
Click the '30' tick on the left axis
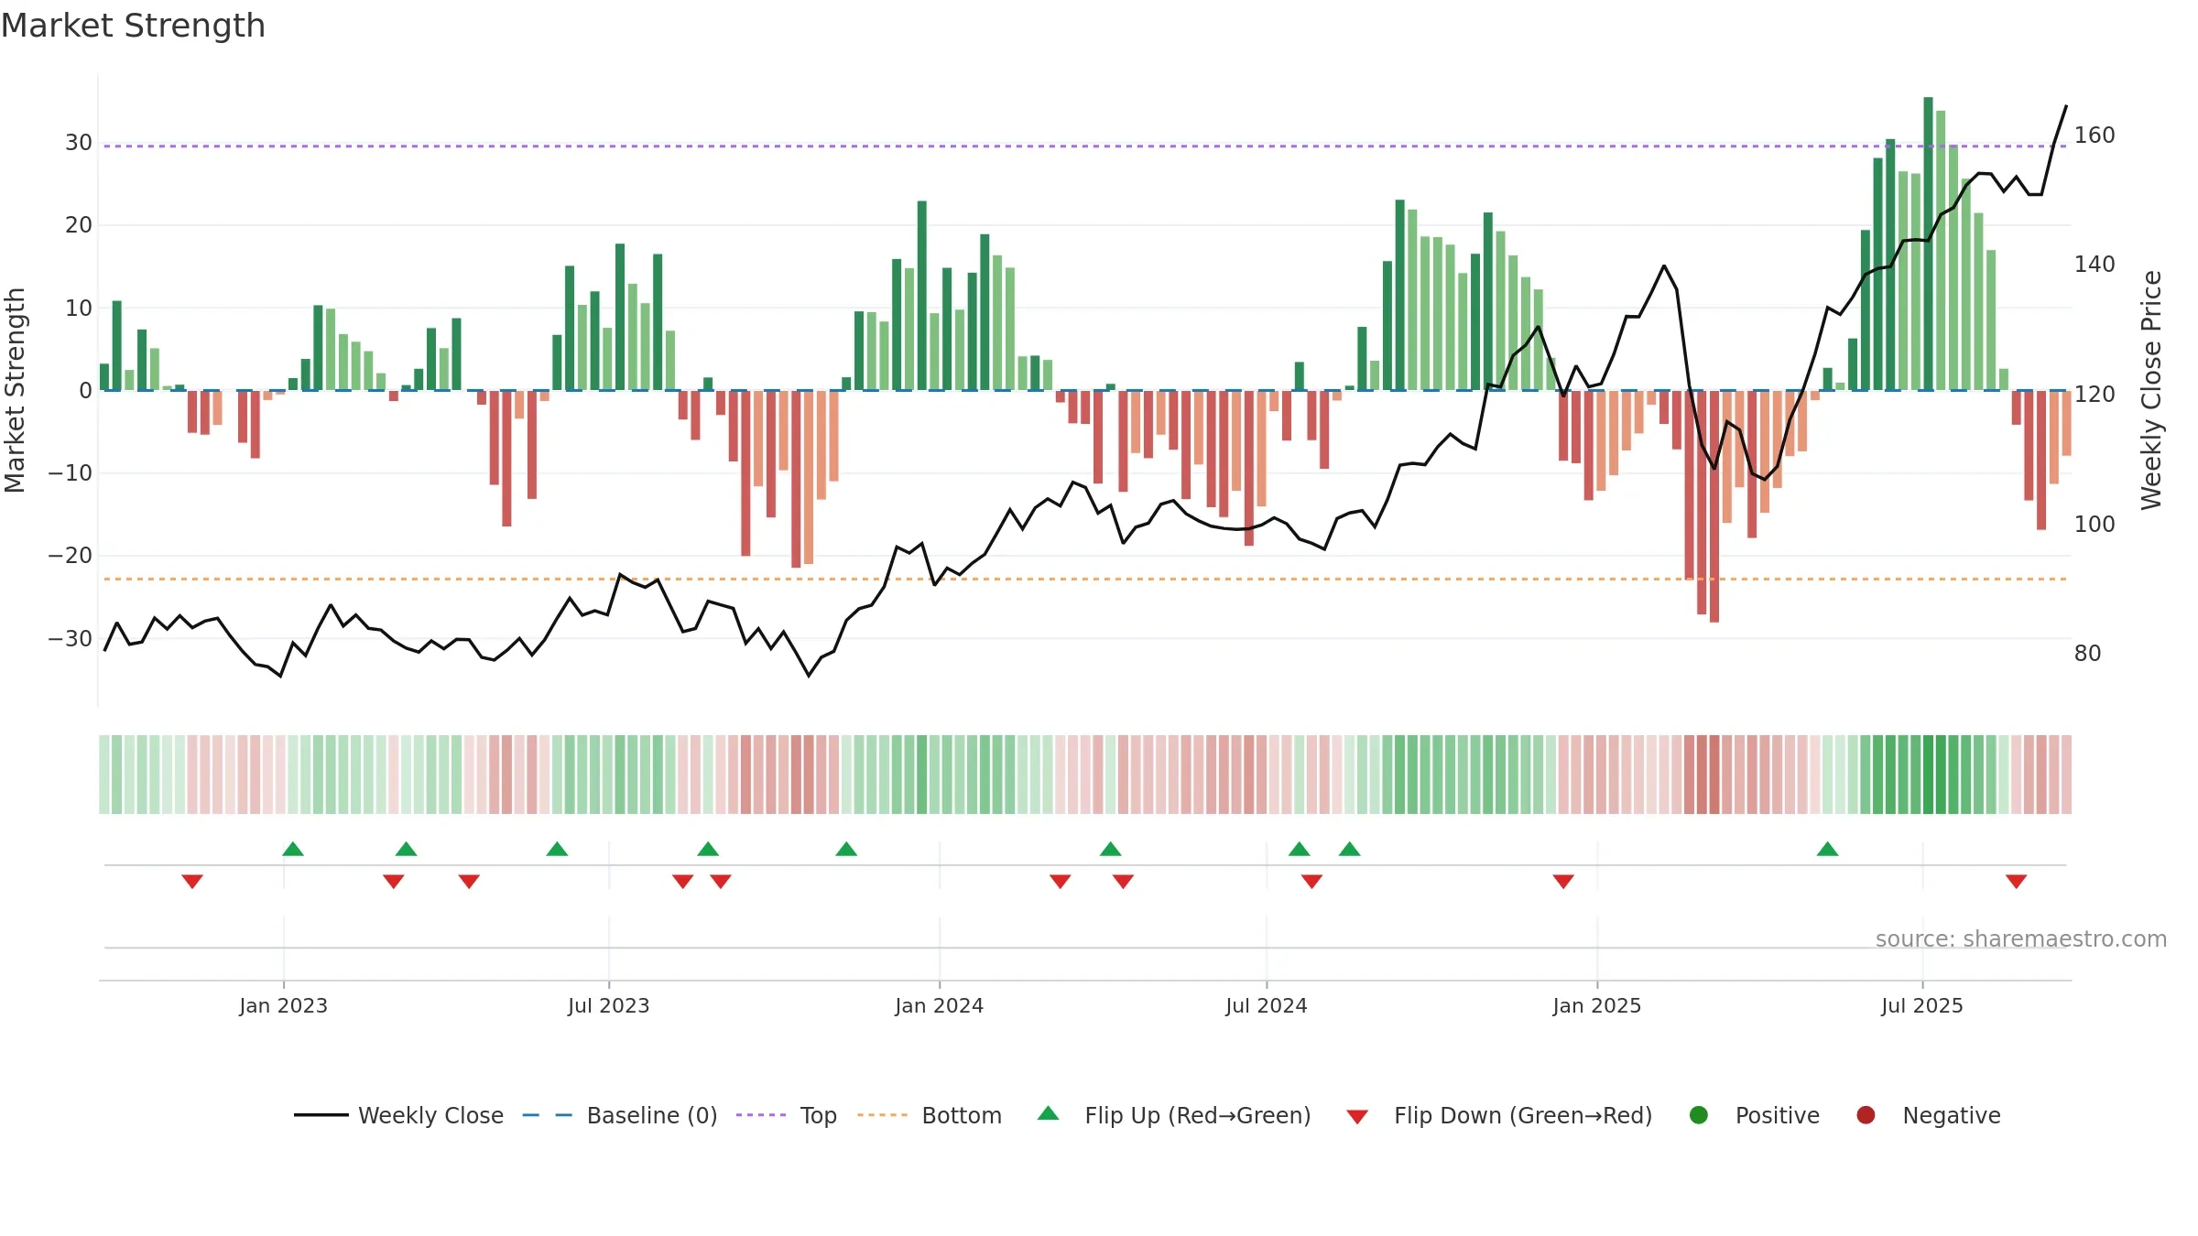click(x=79, y=143)
